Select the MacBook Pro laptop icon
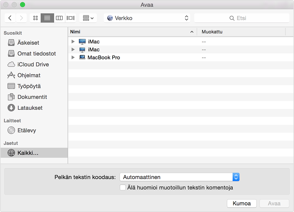 (x=82, y=57)
